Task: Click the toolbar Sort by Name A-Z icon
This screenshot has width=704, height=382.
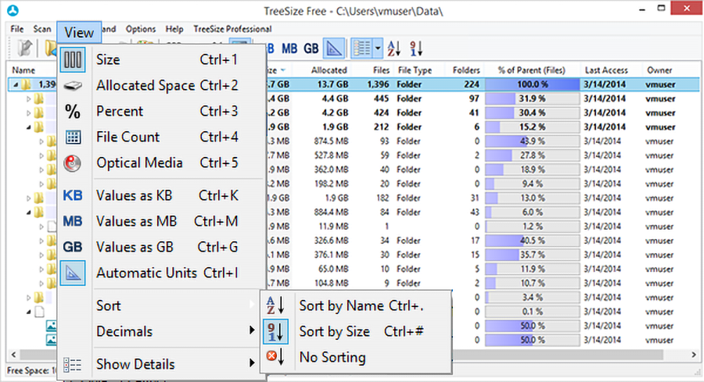Action: point(394,48)
